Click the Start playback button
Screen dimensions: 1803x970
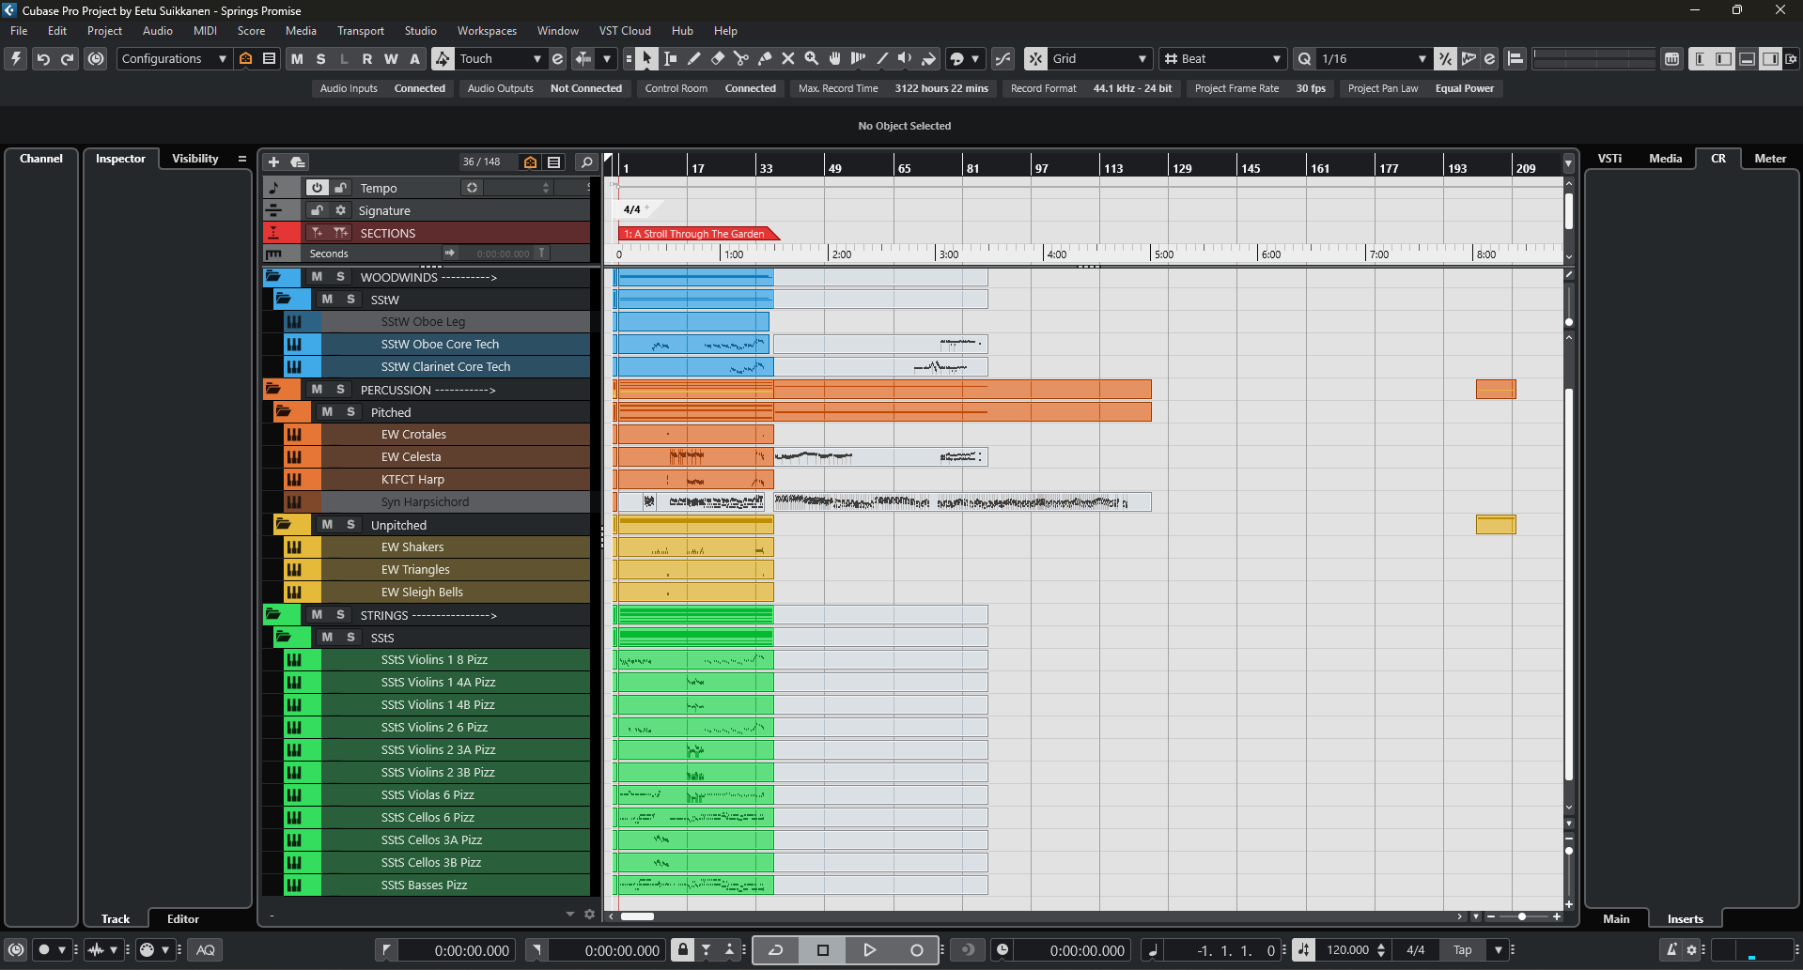(x=870, y=950)
